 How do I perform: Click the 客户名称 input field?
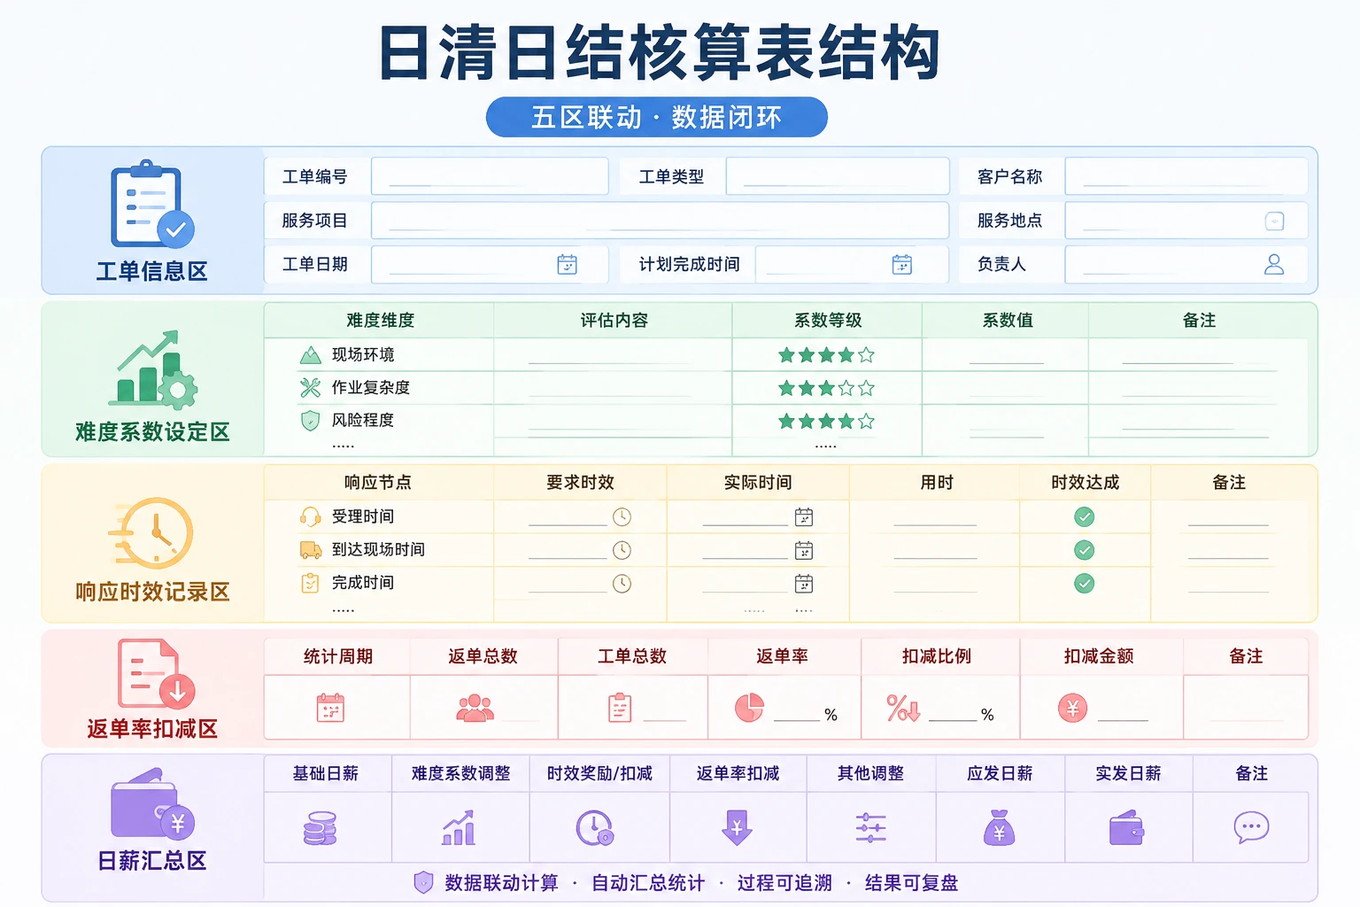pyautogui.click(x=1186, y=176)
